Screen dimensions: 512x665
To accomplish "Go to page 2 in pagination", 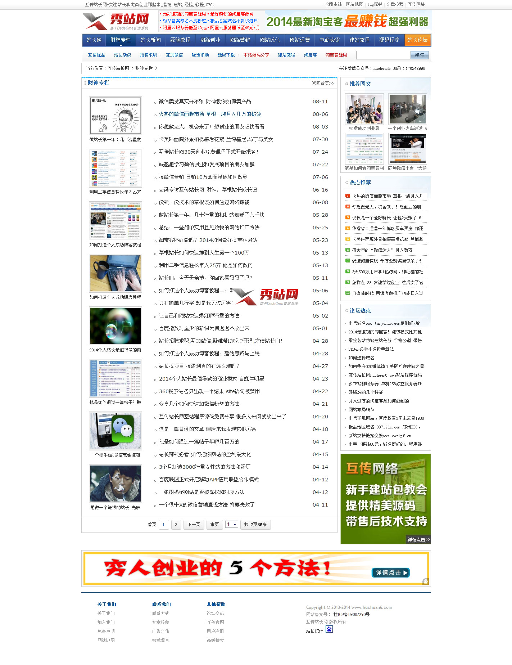I will coord(176,525).
